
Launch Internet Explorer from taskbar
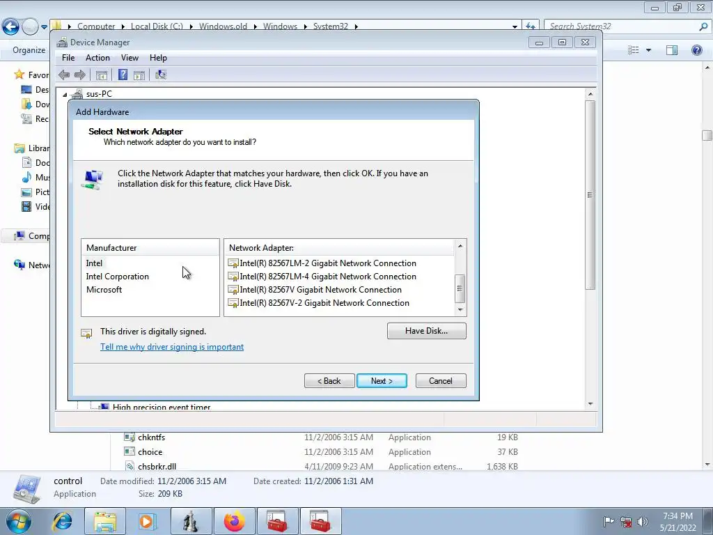[62, 521]
